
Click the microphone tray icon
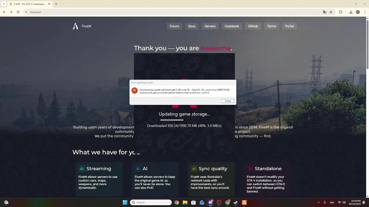click(325, 202)
